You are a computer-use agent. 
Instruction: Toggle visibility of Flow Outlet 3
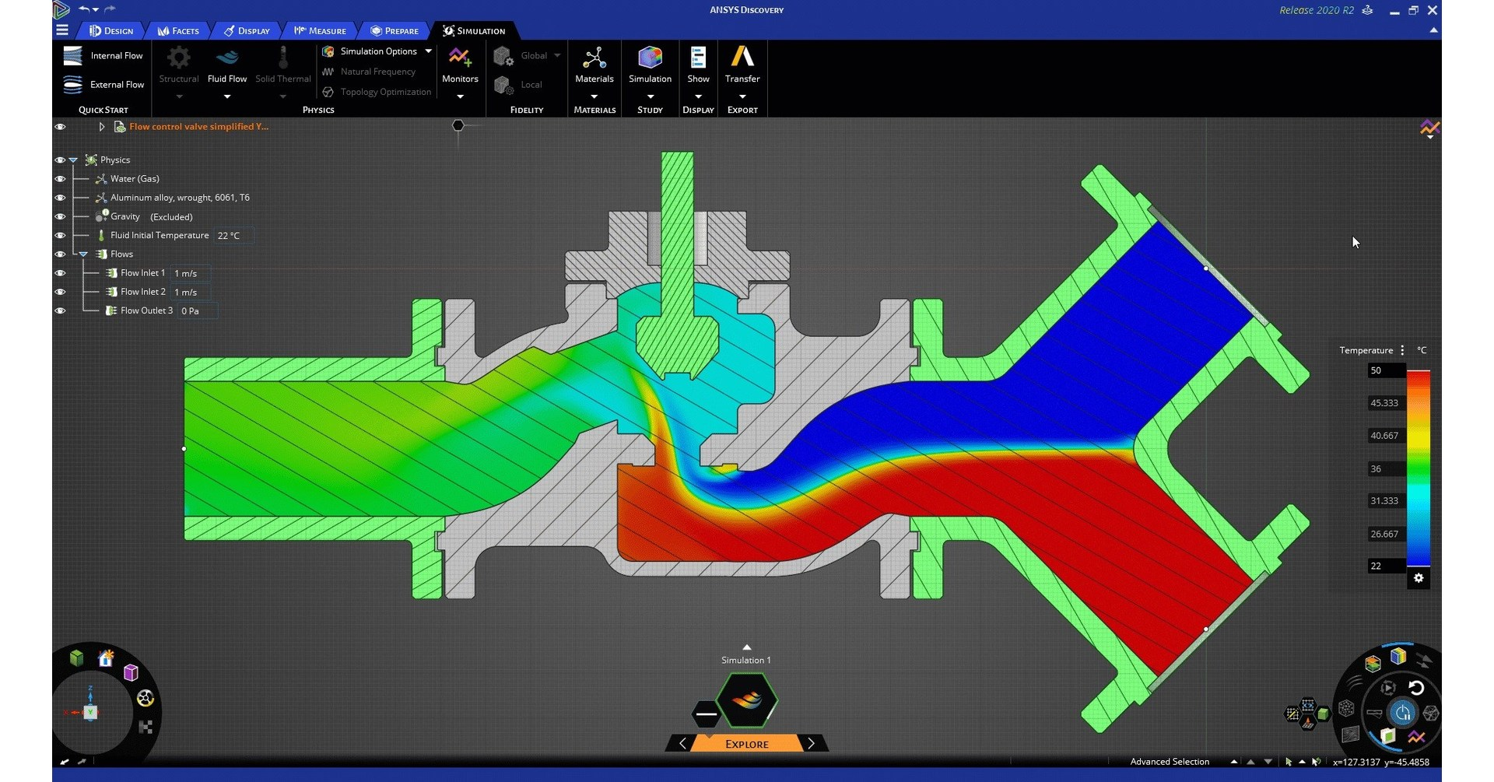point(60,310)
